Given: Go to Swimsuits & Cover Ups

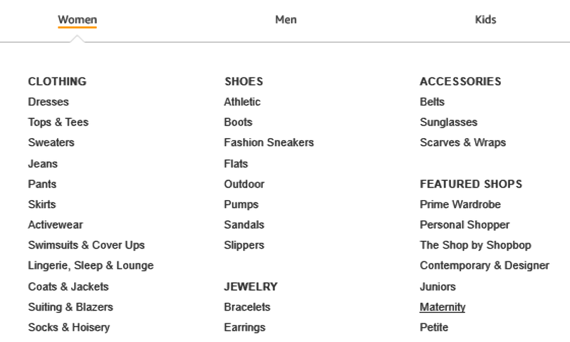Looking at the screenshot, I should click(86, 245).
